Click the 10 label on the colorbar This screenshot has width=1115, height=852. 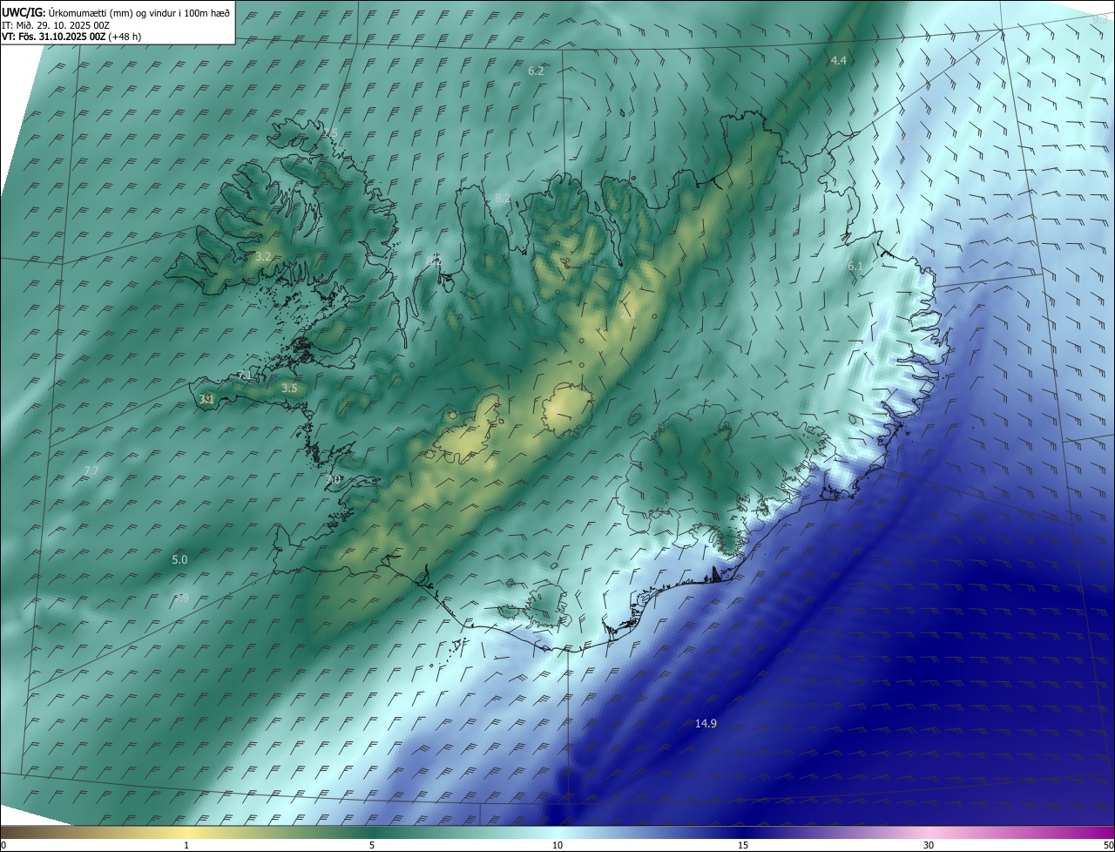(x=557, y=845)
